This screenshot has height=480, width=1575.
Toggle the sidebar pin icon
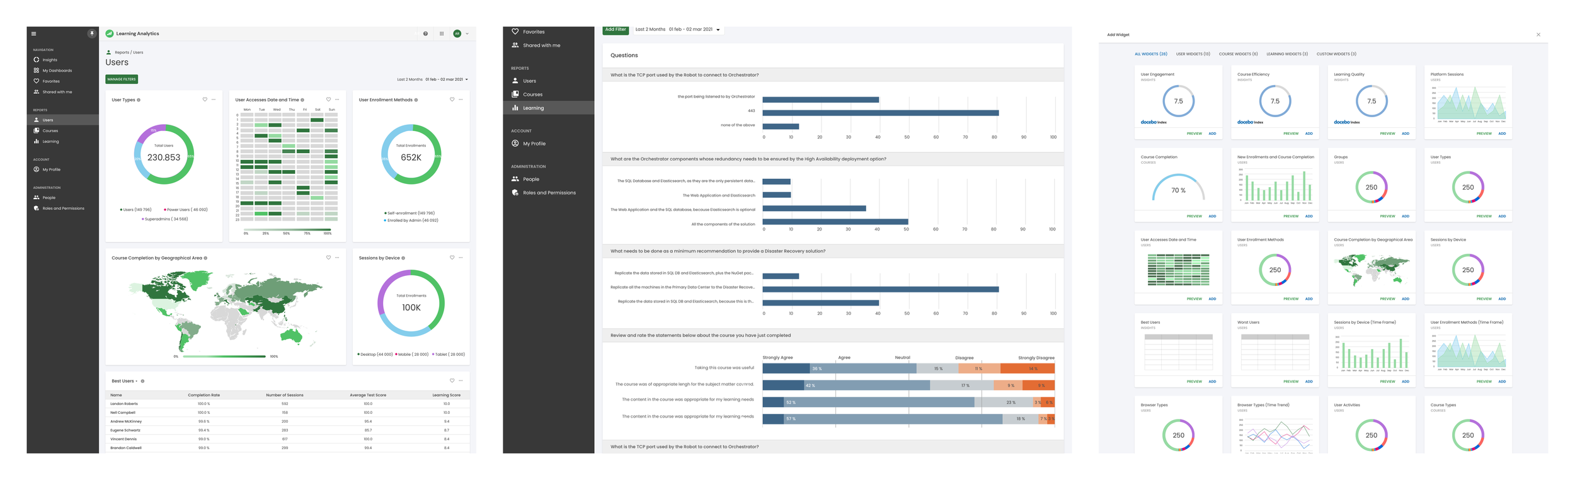92,34
